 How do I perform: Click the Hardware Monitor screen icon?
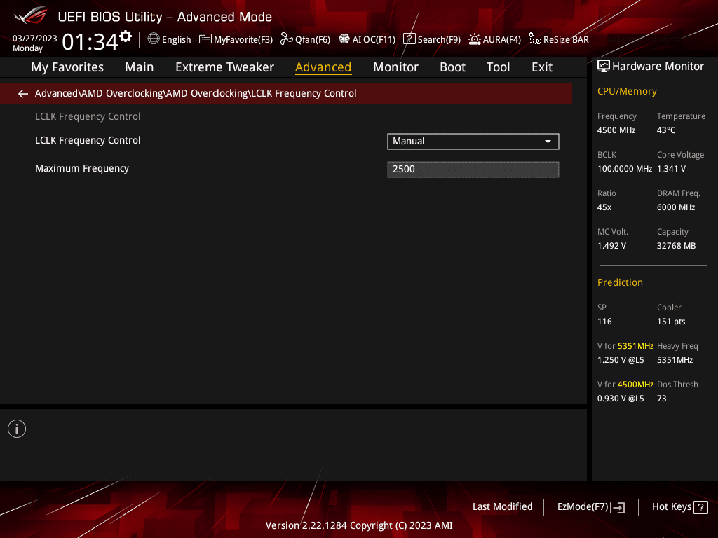pyautogui.click(x=604, y=67)
